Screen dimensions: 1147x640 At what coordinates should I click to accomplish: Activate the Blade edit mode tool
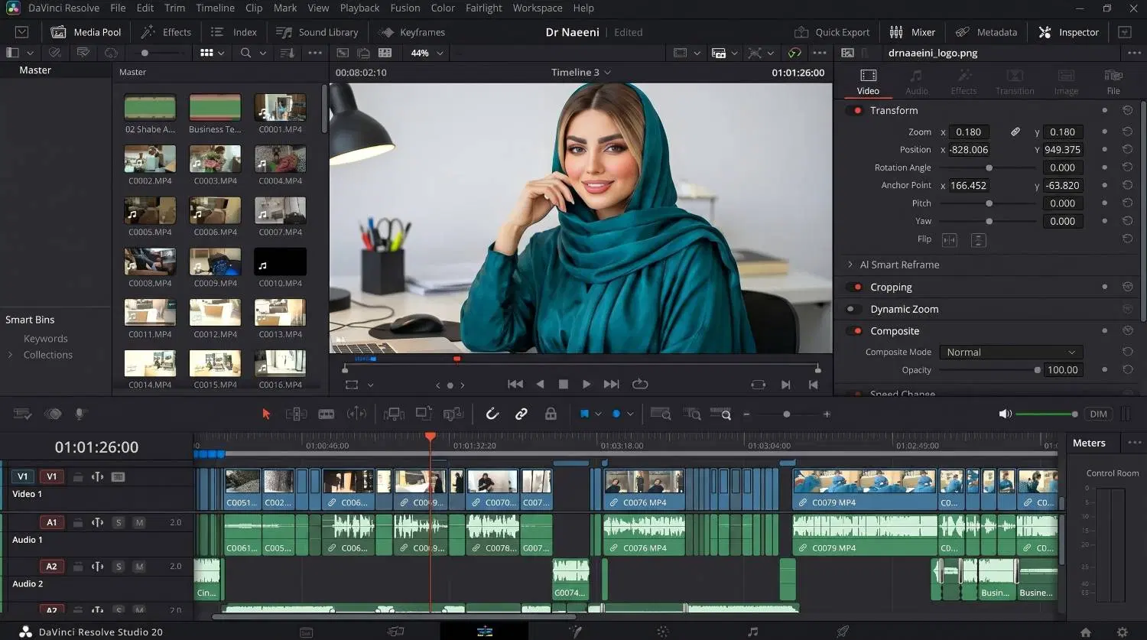[327, 414]
